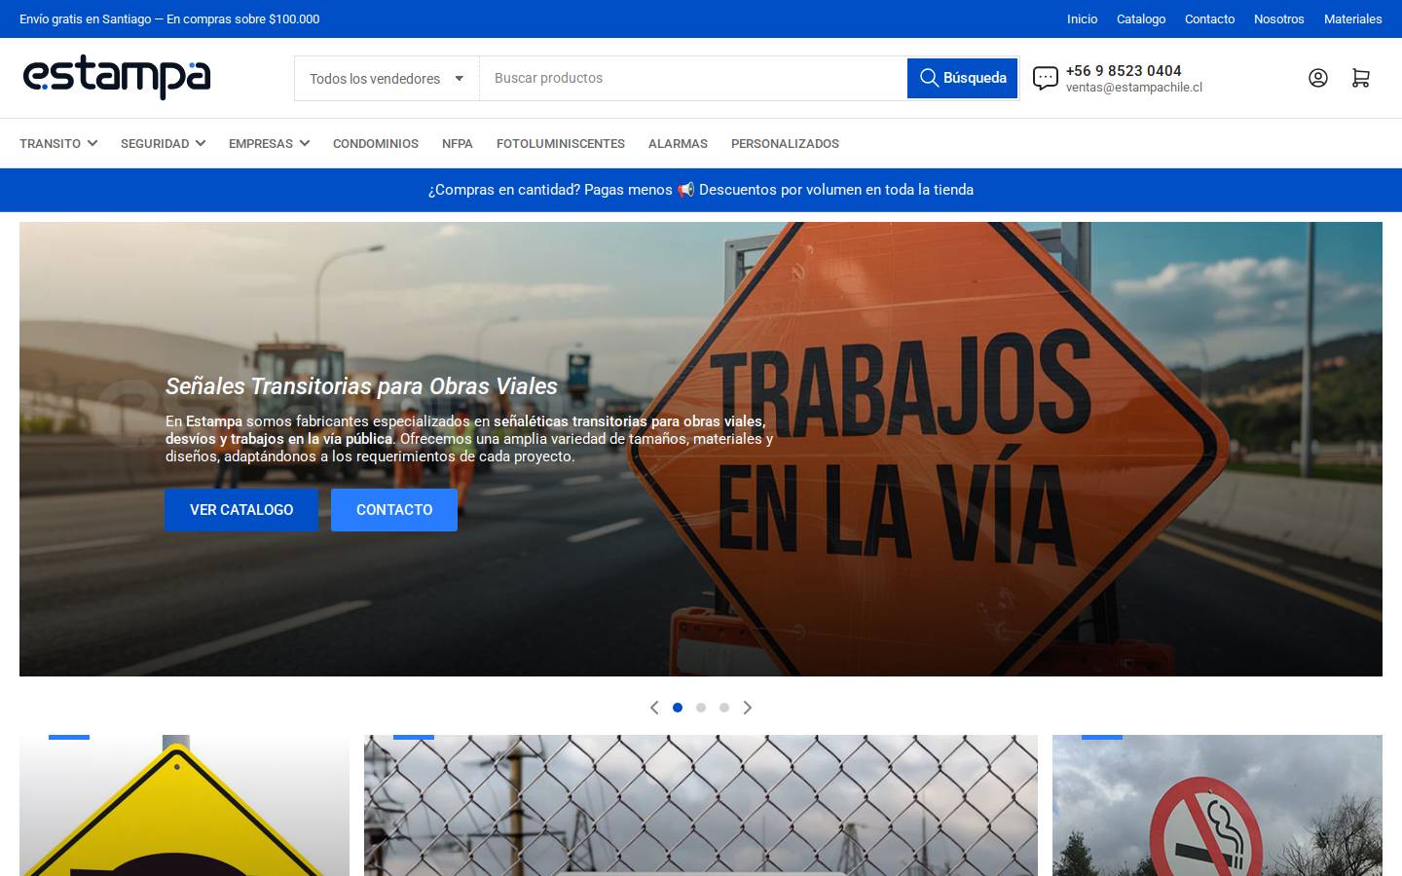Open the Materiales top link
Screen dimensions: 1402x876
click(x=1353, y=18)
